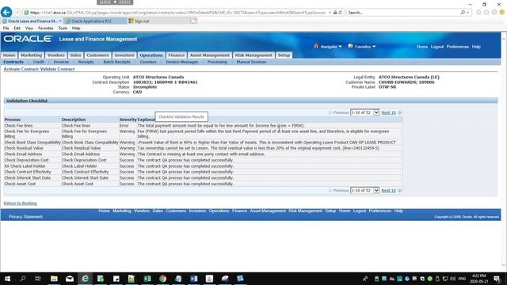Open the Oracle Favorites folder icon

coord(350,46)
